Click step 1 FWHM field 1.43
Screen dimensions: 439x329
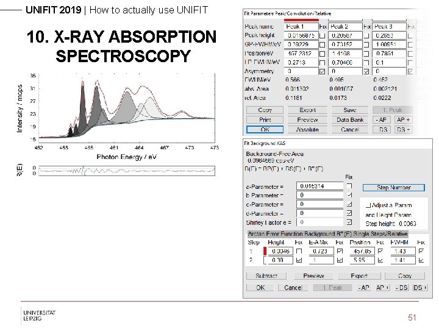coord(402,251)
